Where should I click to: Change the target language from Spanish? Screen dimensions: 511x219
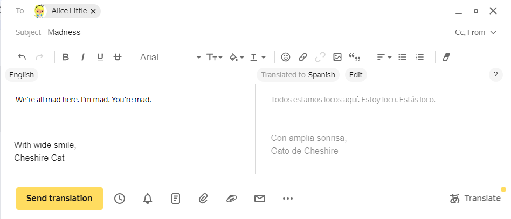pos(321,75)
